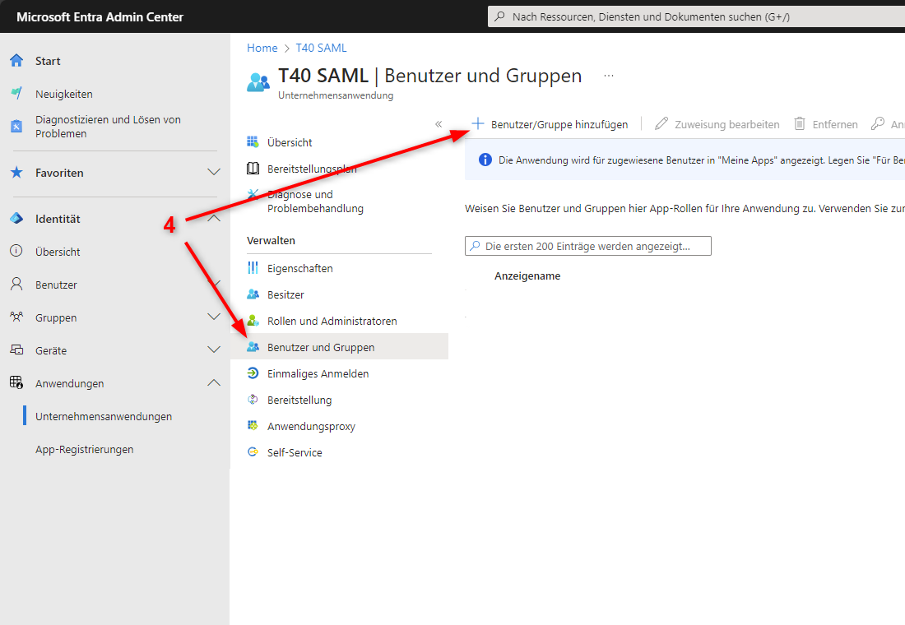Viewport: 905px width, 625px height.
Task: Click the Bereitstellungsplan book icon
Action: click(x=253, y=169)
